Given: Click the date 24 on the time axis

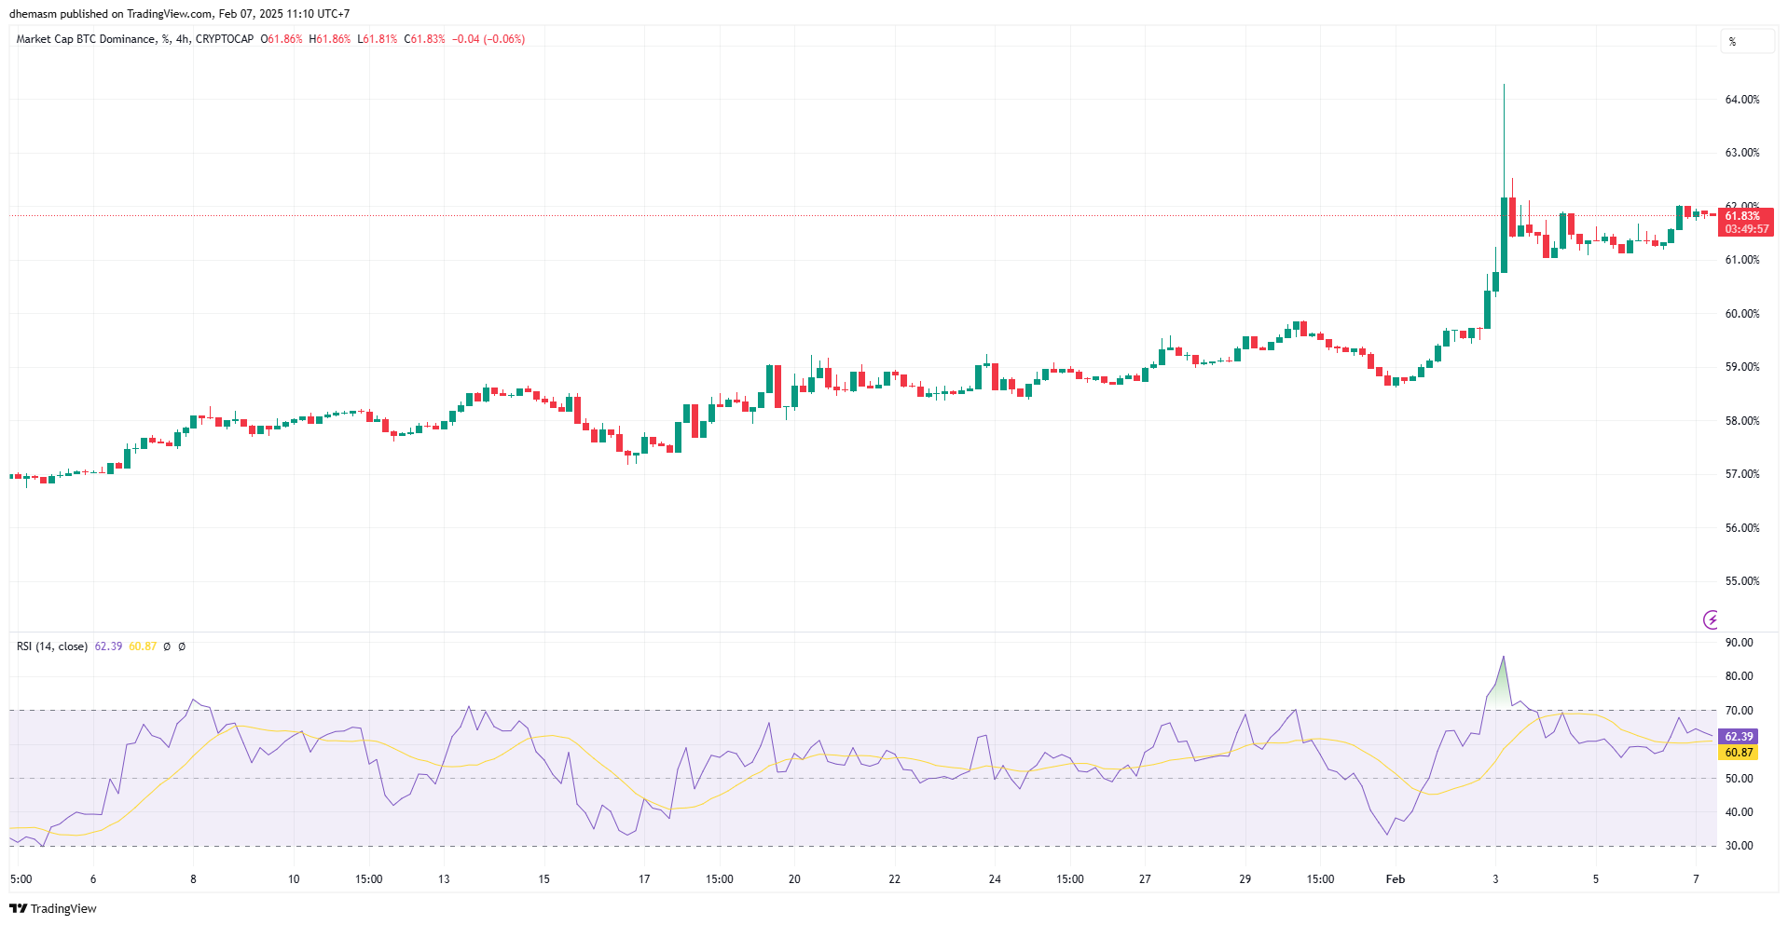Looking at the screenshot, I should point(995,879).
